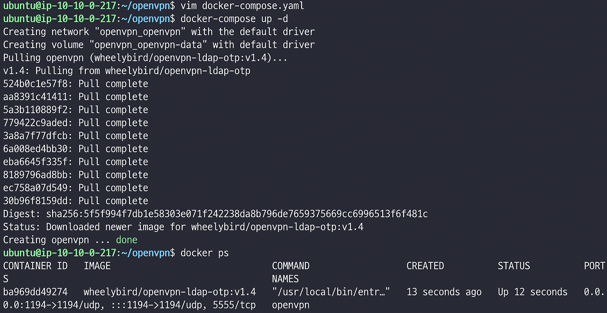Click the COMMAND column header

click(291, 266)
